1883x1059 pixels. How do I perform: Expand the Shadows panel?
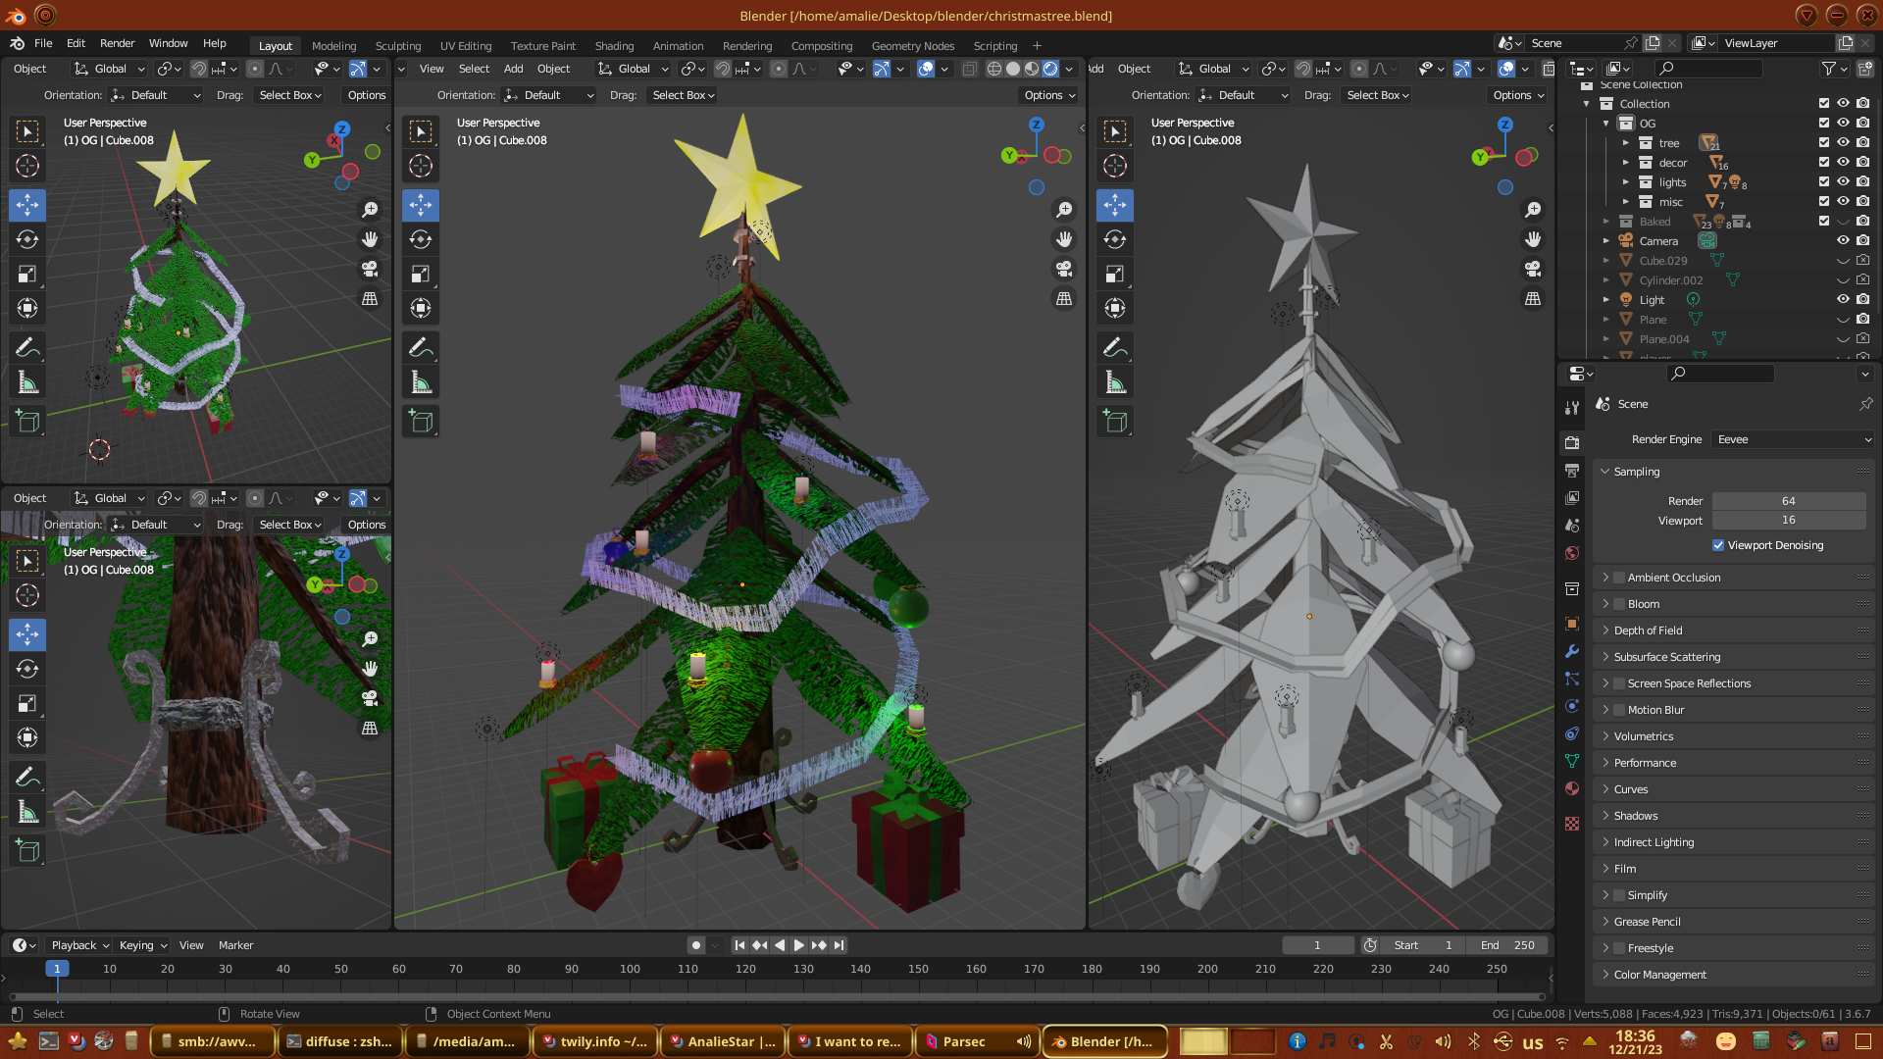click(1635, 816)
